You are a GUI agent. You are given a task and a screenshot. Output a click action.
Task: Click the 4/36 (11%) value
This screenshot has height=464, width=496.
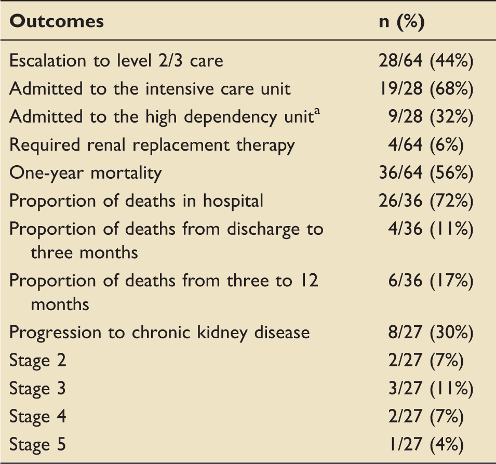[x=431, y=229]
